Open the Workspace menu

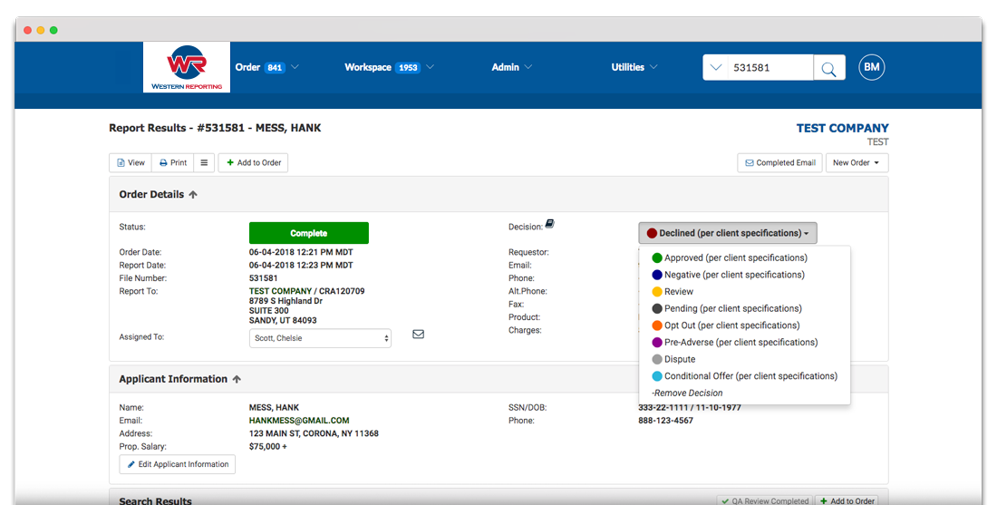click(389, 67)
